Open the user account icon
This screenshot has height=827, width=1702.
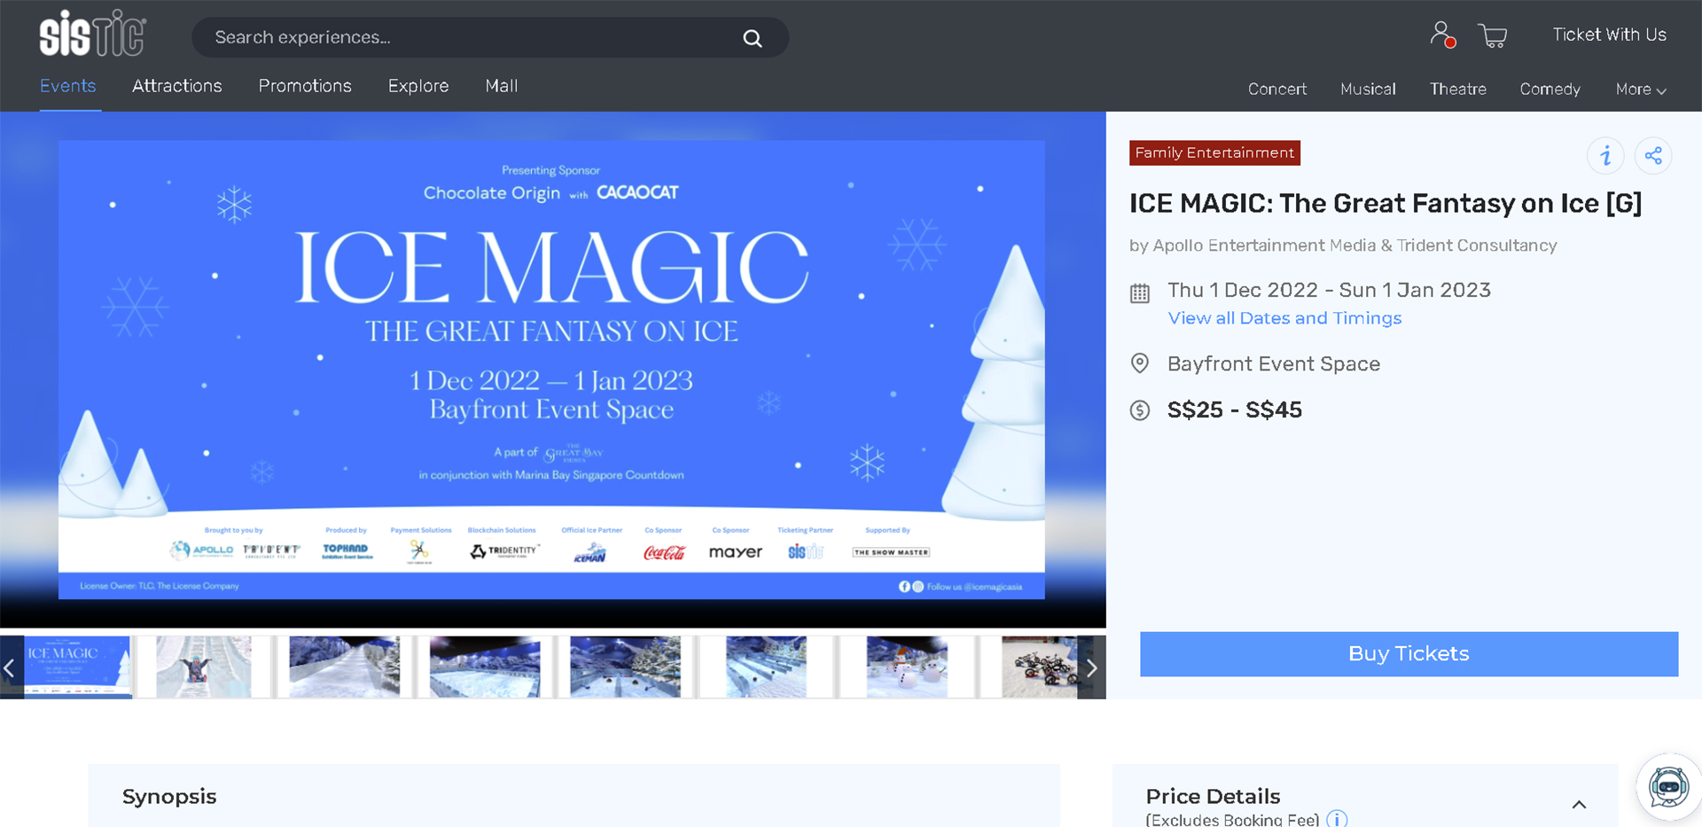click(x=1442, y=35)
